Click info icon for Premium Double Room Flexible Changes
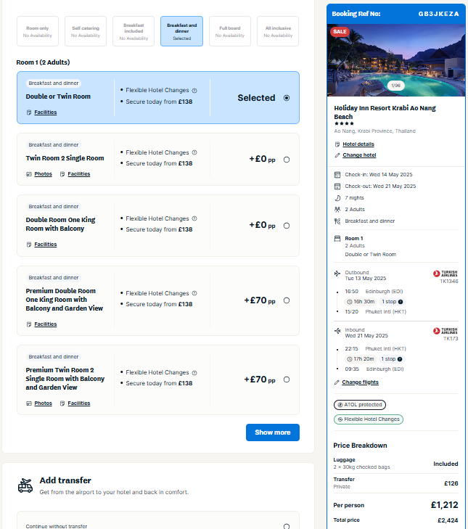The image size is (468, 529). [194, 293]
